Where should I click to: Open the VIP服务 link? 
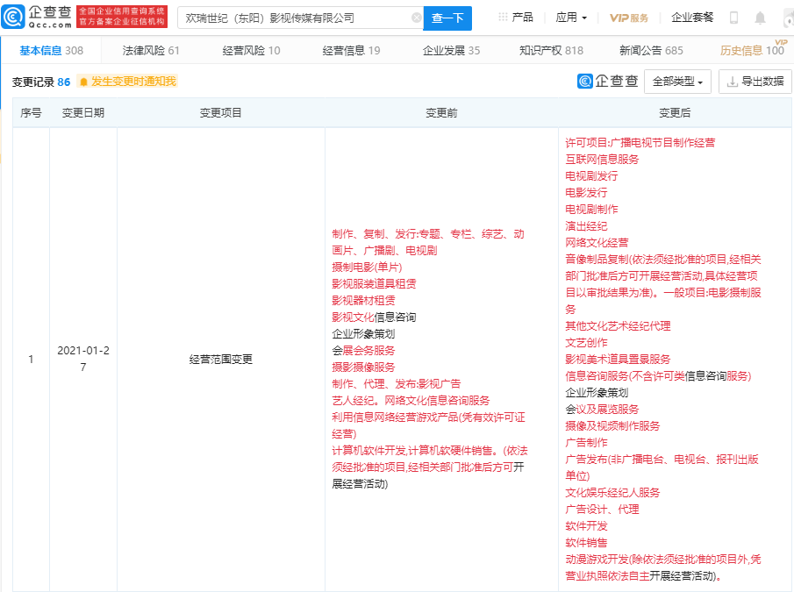[x=629, y=18]
